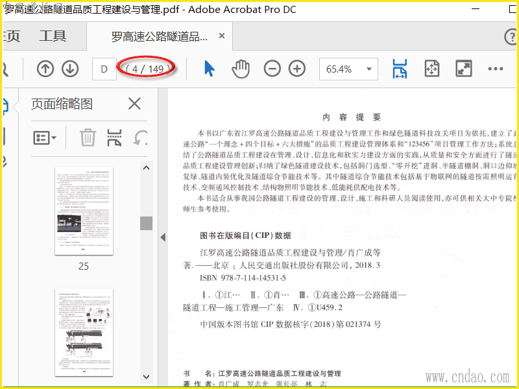
Task: Open more tools ellipsis menu
Action: coord(496,69)
